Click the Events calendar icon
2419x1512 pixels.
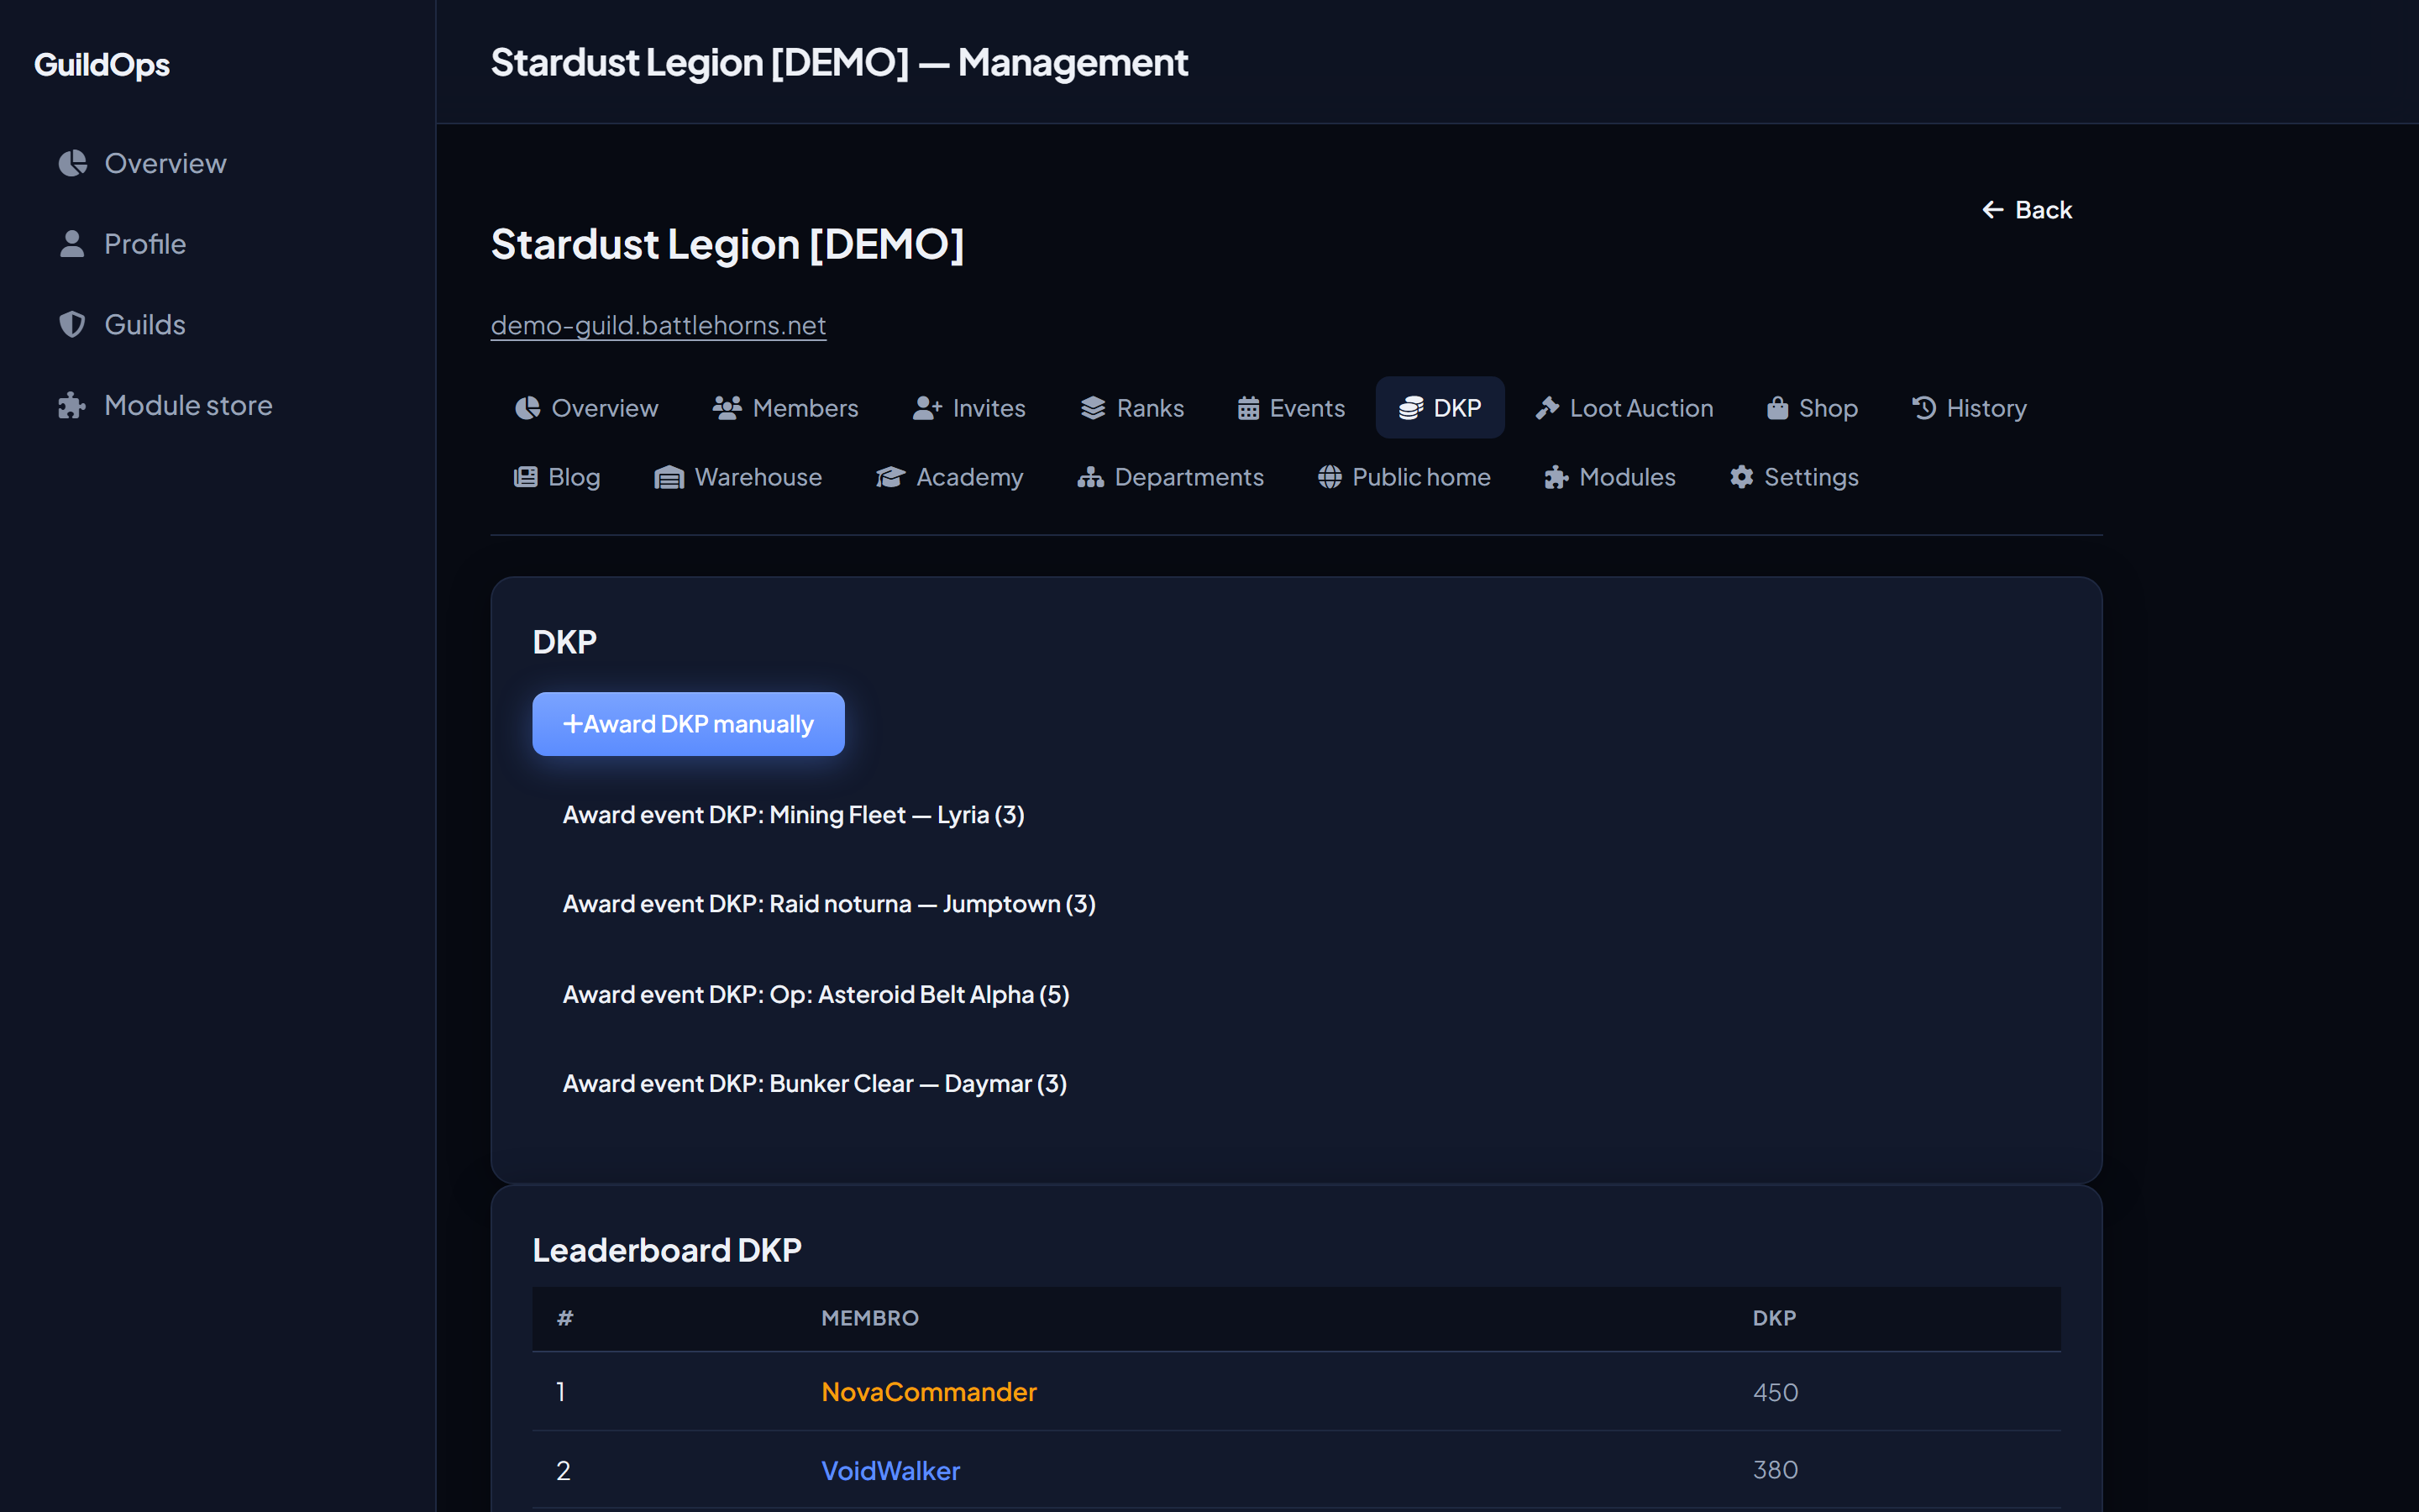click(1247, 408)
